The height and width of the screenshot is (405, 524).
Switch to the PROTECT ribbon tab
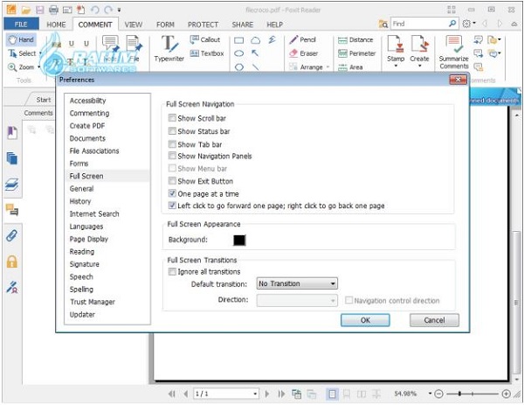(203, 24)
